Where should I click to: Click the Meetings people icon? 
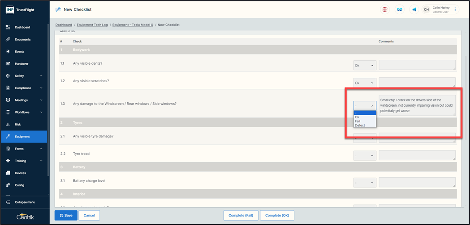[8, 100]
